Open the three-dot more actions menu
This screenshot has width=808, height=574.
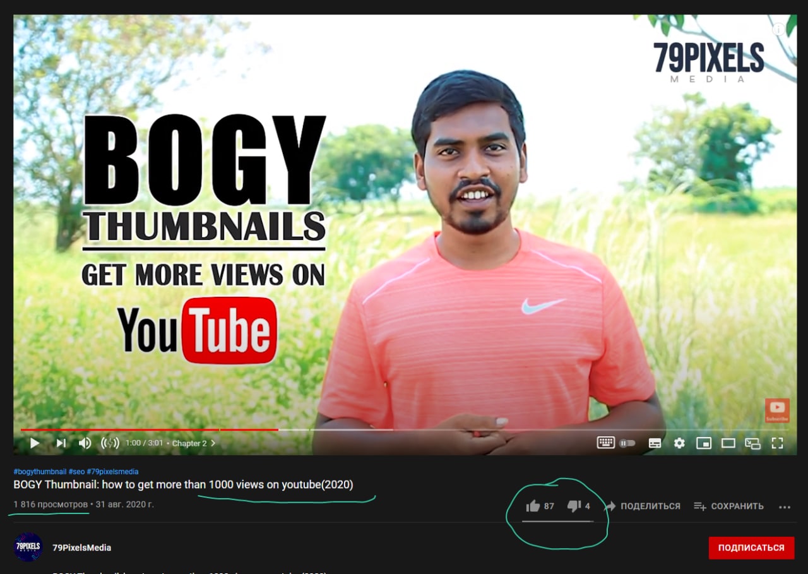point(785,506)
